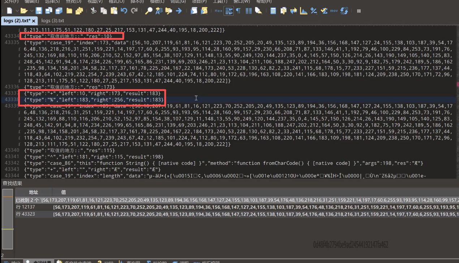Paste with clipboard icon
This screenshot has width=459, height=263.
114,11
